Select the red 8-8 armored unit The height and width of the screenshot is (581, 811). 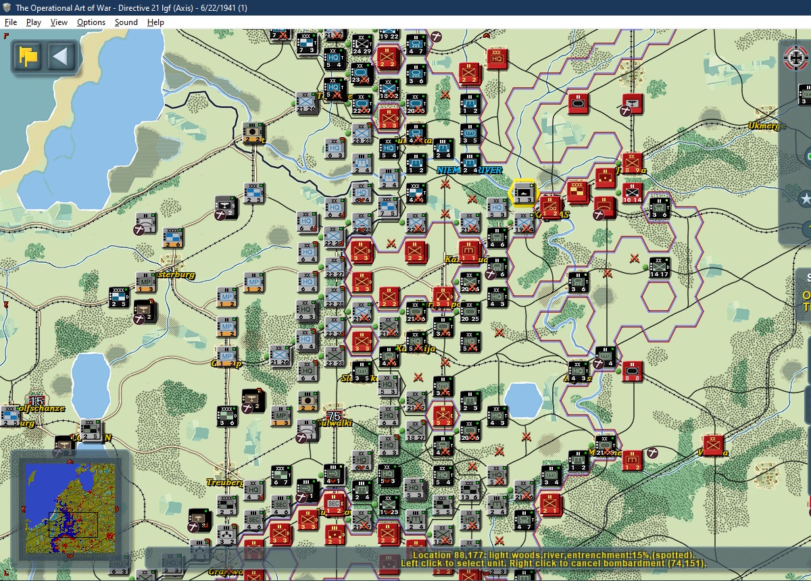tap(633, 372)
